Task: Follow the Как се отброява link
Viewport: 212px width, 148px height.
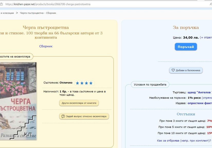Action: click(184, 141)
